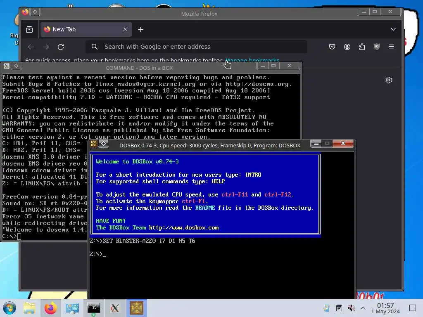Viewport: 423px width, 317px height.
Task: Open the New Tab personalize gear icon
Action: coord(388,80)
